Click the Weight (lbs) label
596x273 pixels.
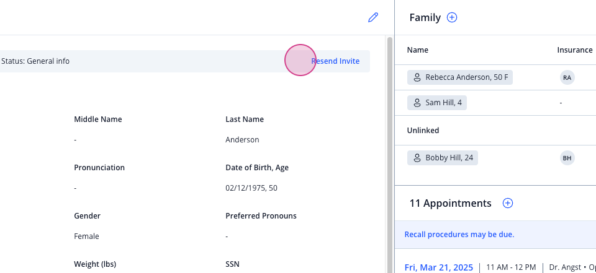95,264
